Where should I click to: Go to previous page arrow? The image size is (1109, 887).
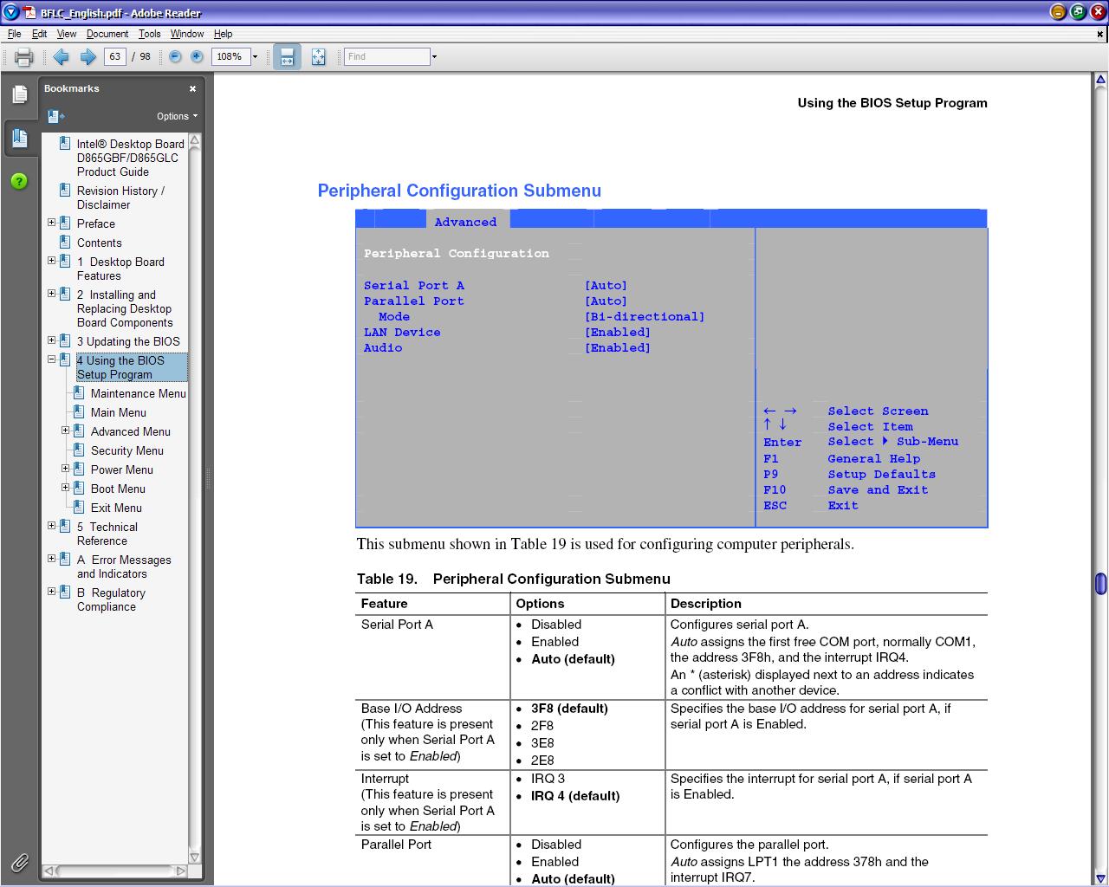tap(61, 57)
